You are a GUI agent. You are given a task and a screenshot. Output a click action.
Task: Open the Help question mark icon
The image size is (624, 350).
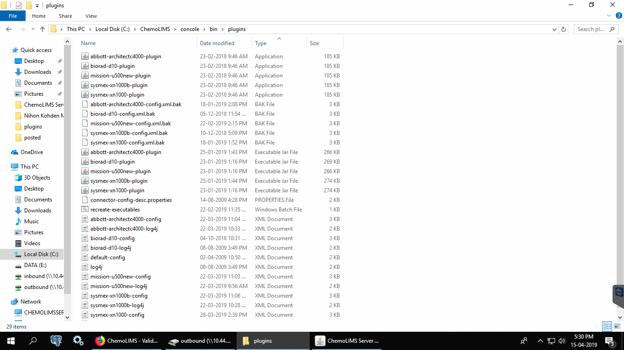coord(619,15)
